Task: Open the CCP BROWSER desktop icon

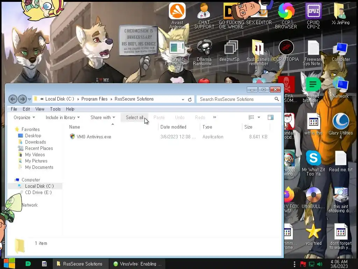Action: point(286,15)
